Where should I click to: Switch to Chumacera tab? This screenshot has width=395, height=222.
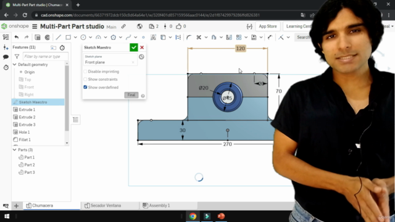[x=52, y=205]
